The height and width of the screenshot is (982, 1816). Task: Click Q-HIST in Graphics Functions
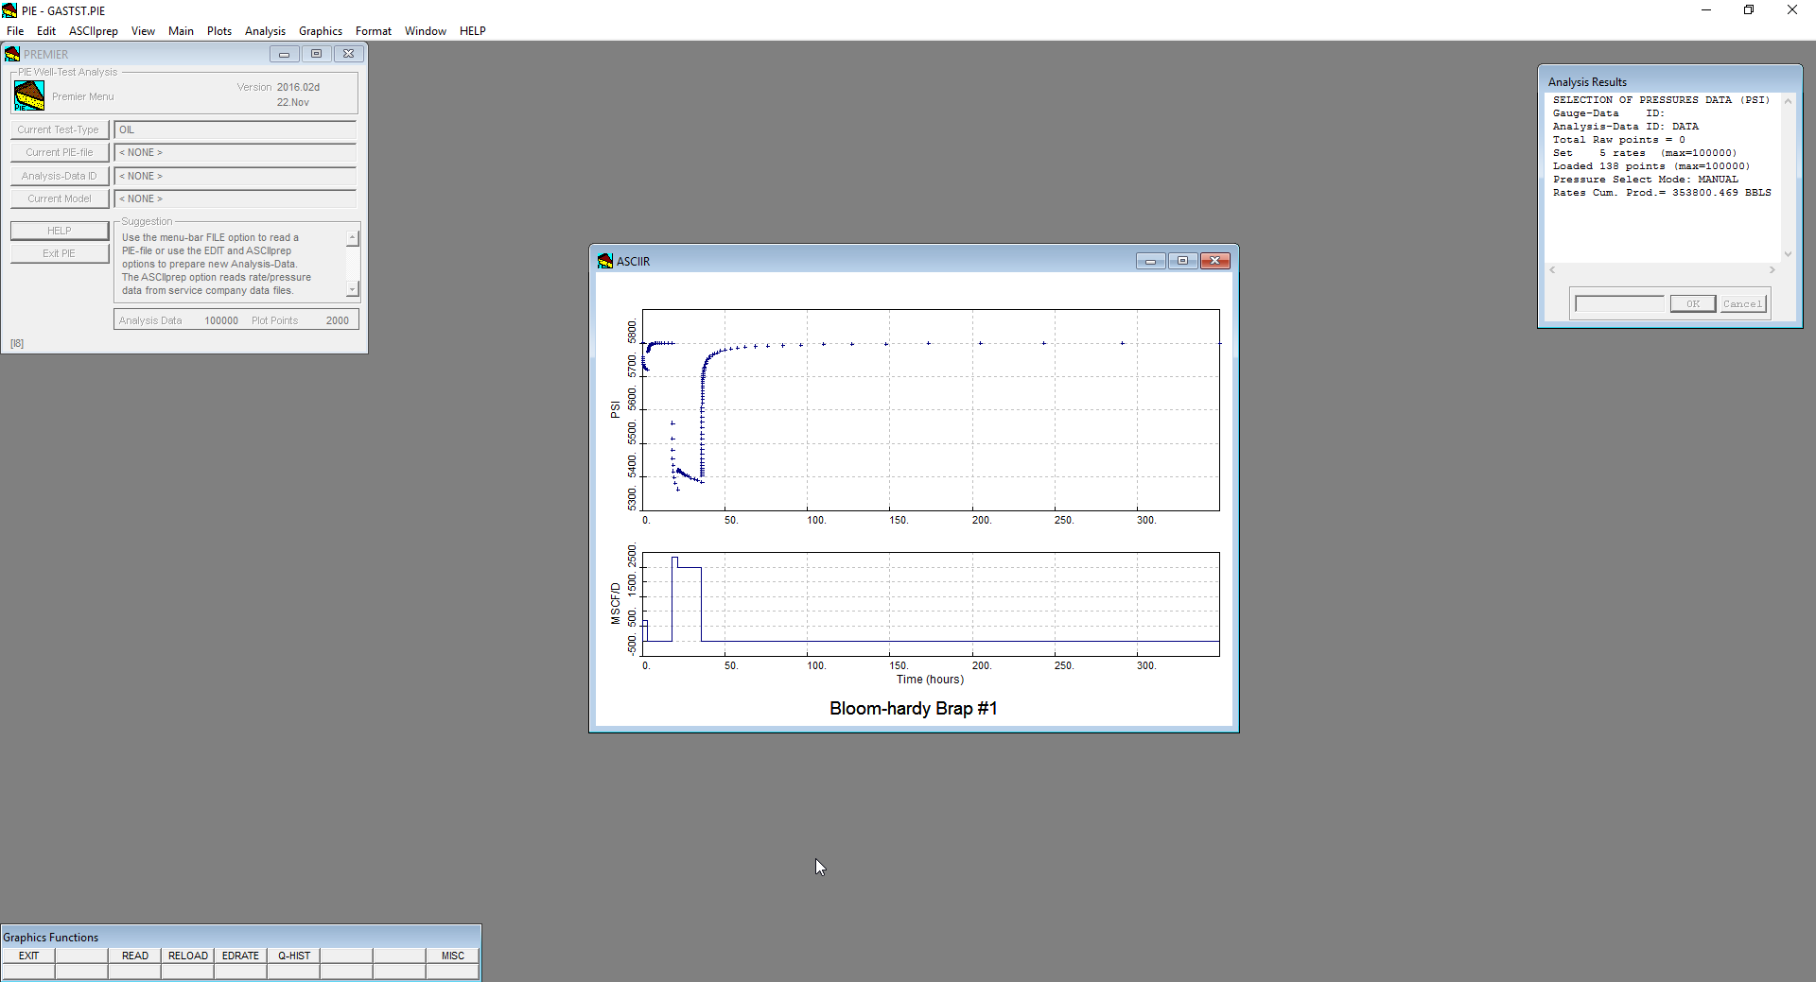pyautogui.click(x=293, y=956)
